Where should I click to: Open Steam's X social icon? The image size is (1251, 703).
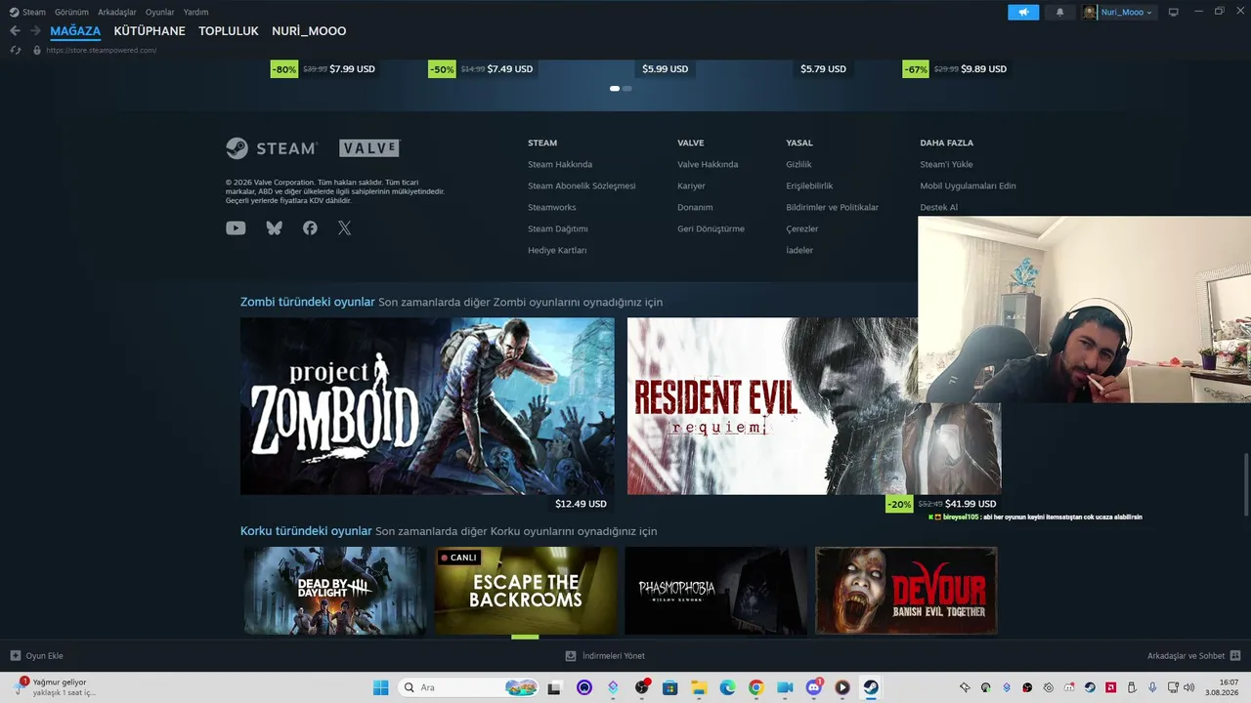coord(345,227)
